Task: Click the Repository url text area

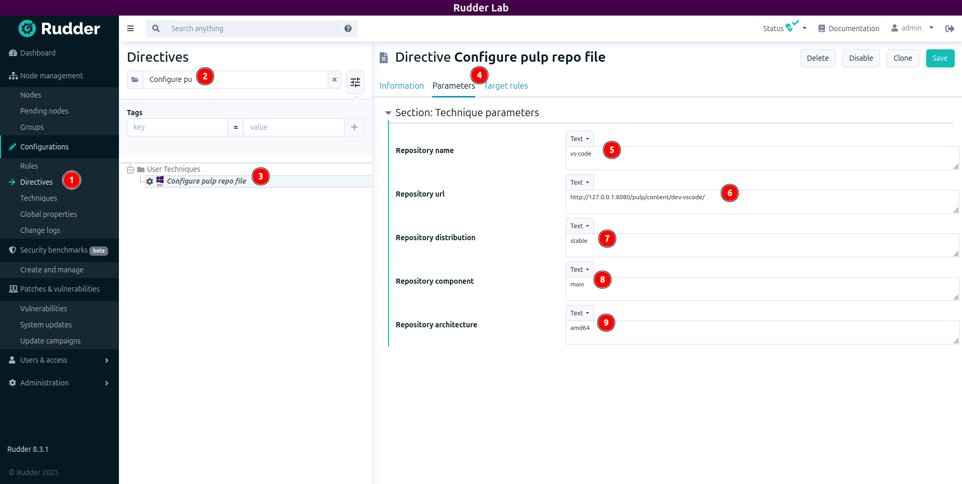Action: click(x=762, y=202)
